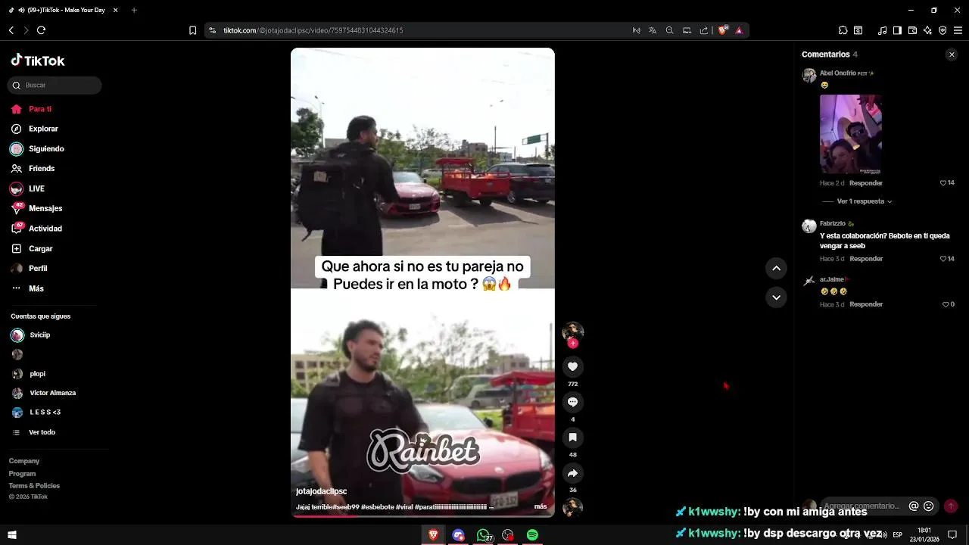Expand Ver todo followed accounts
The image size is (969, 545).
pyautogui.click(x=34, y=432)
